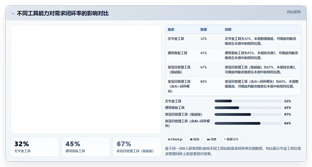Image resolution: width=312 pixels, height=167 pixels.
Task: Click the 进度 tag chip
Action: [212, 139]
